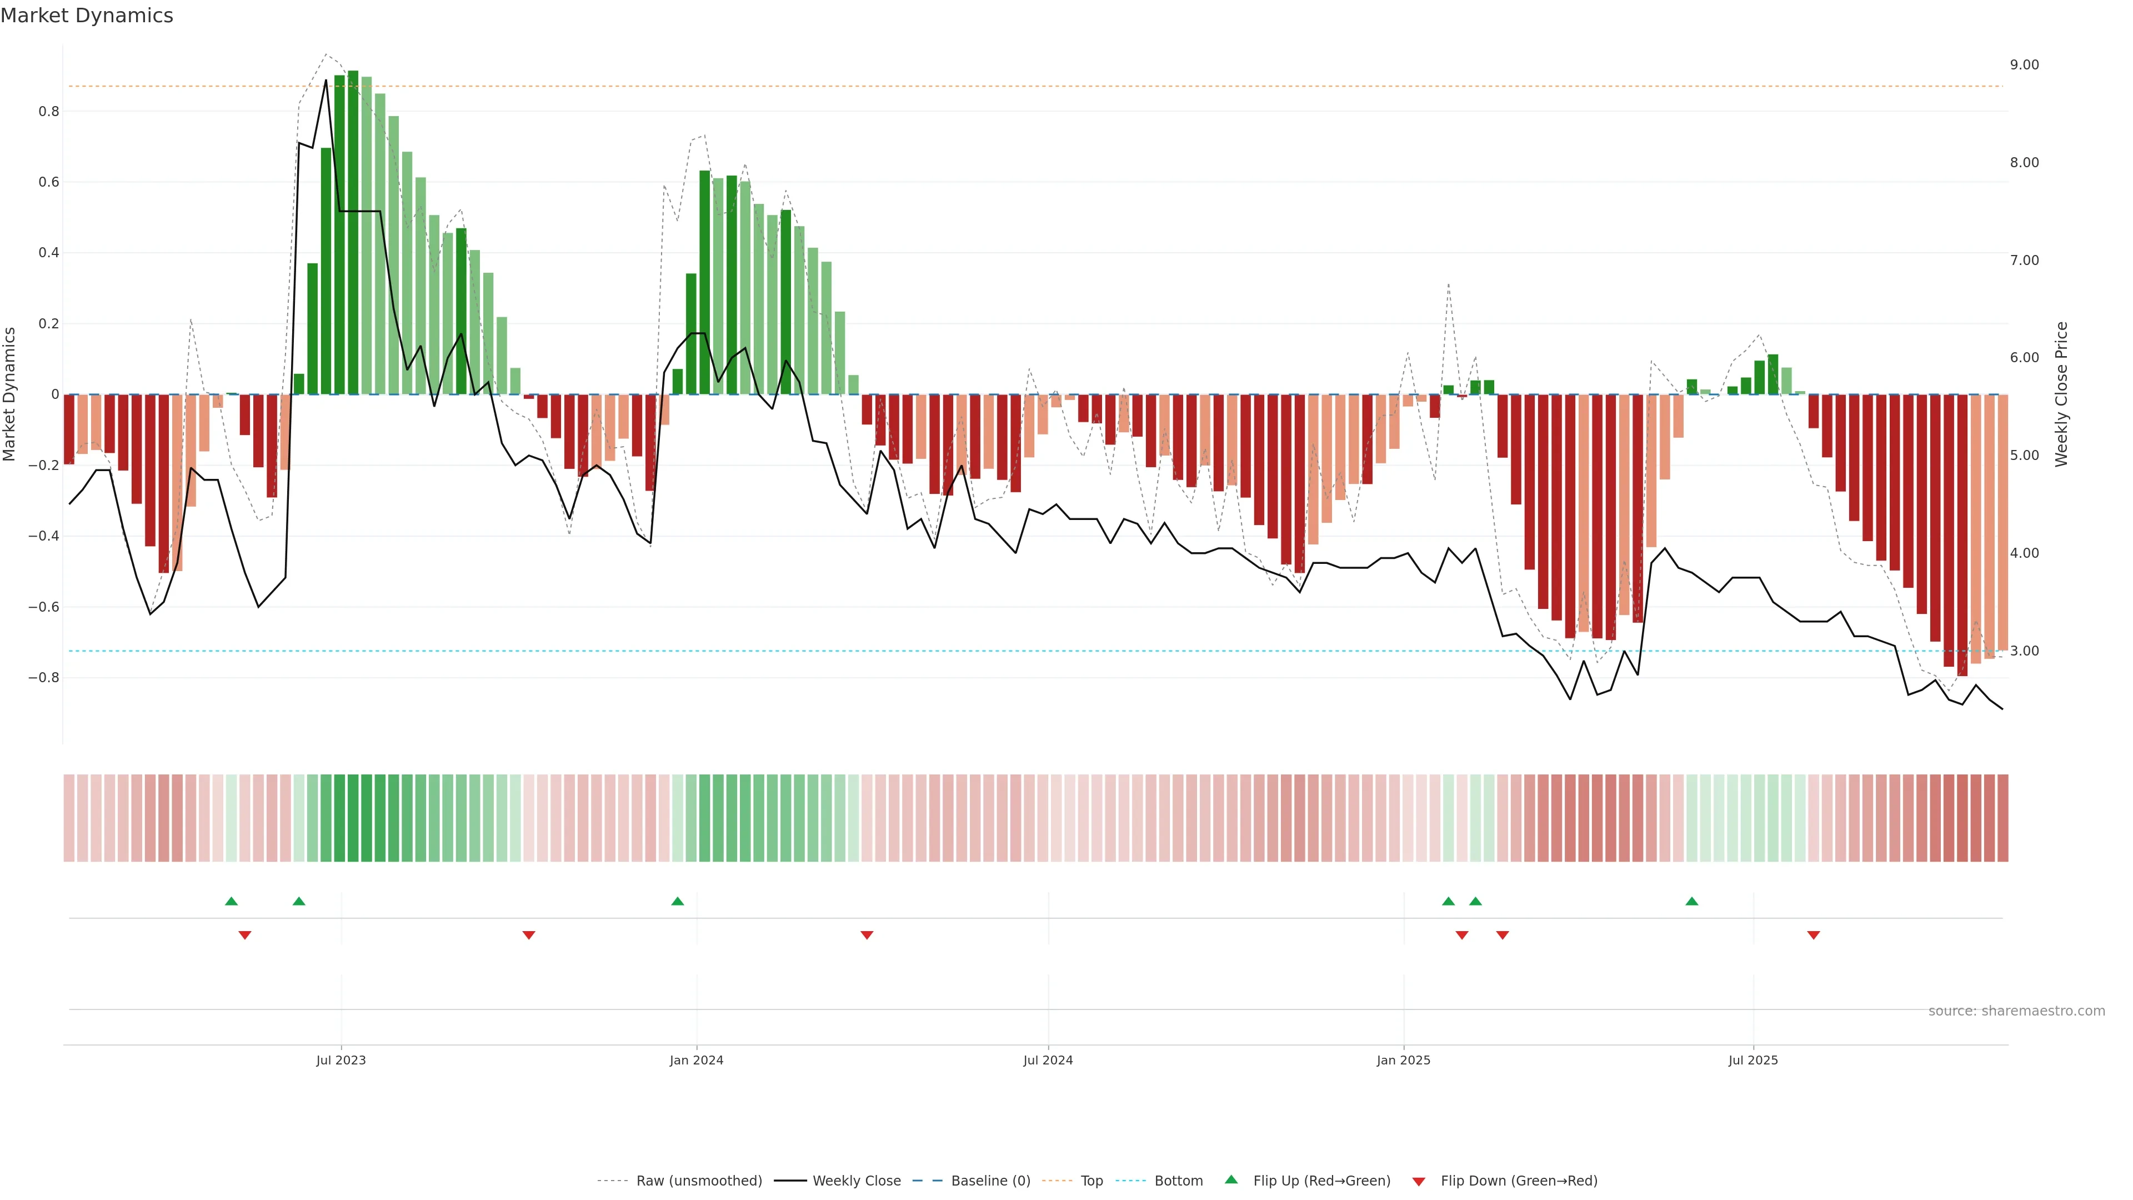Click the Bottom legend label
This screenshot has height=1200, width=2133.
point(1178,1181)
